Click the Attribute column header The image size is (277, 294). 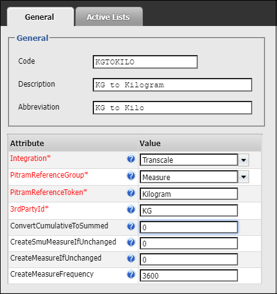click(73, 143)
